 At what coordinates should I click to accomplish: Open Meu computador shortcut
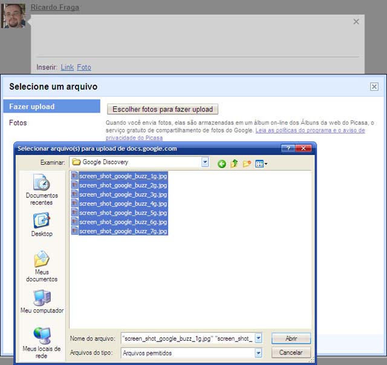point(42,301)
